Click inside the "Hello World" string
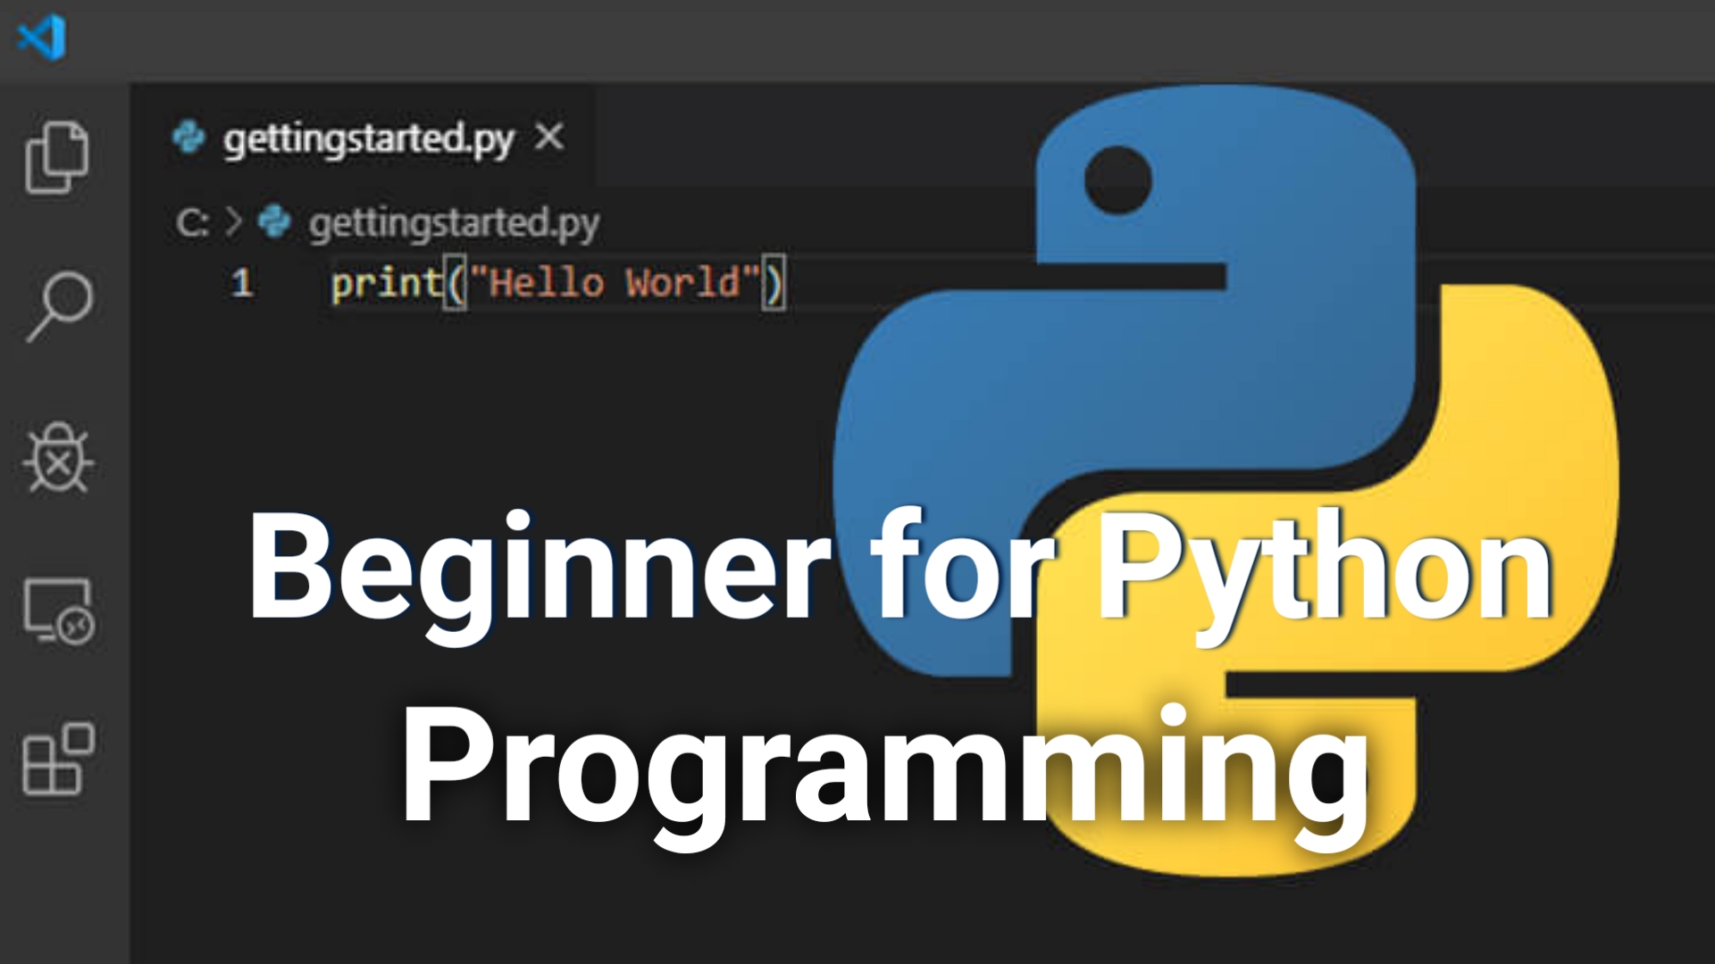Viewport: 1715px width, 964px height. pyautogui.click(x=615, y=282)
